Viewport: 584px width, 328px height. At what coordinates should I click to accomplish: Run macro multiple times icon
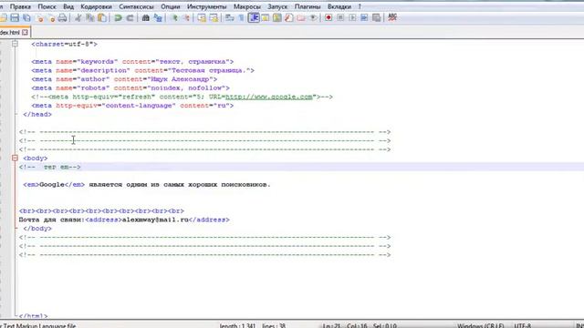pyautogui.click(x=364, y=17)
